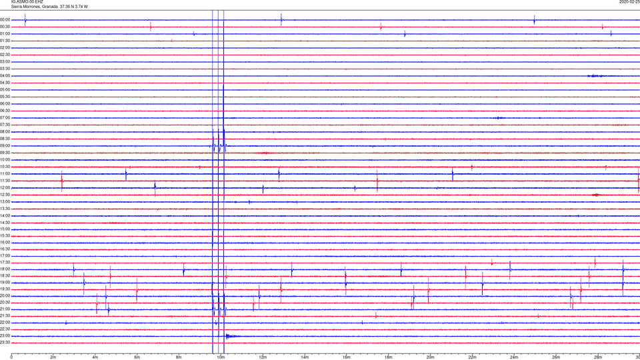Select the 03:00 time row label
The height and width of the screenshot is (360, 640).
tap(5, 61)
